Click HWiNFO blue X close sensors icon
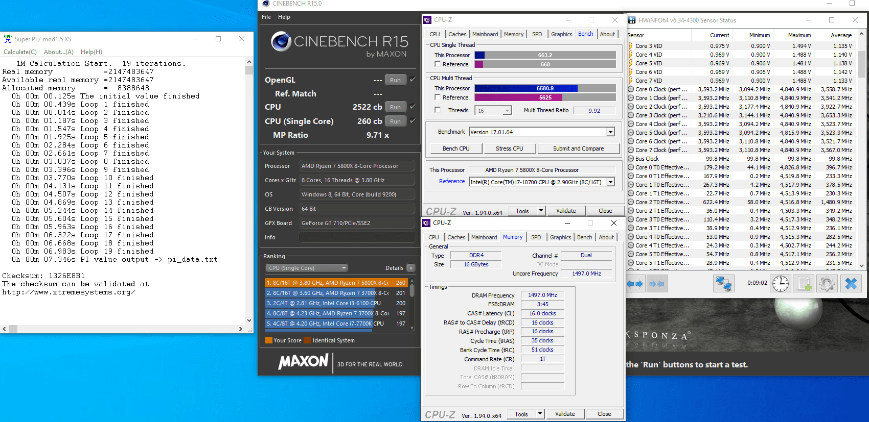 [x=851, y=283]
